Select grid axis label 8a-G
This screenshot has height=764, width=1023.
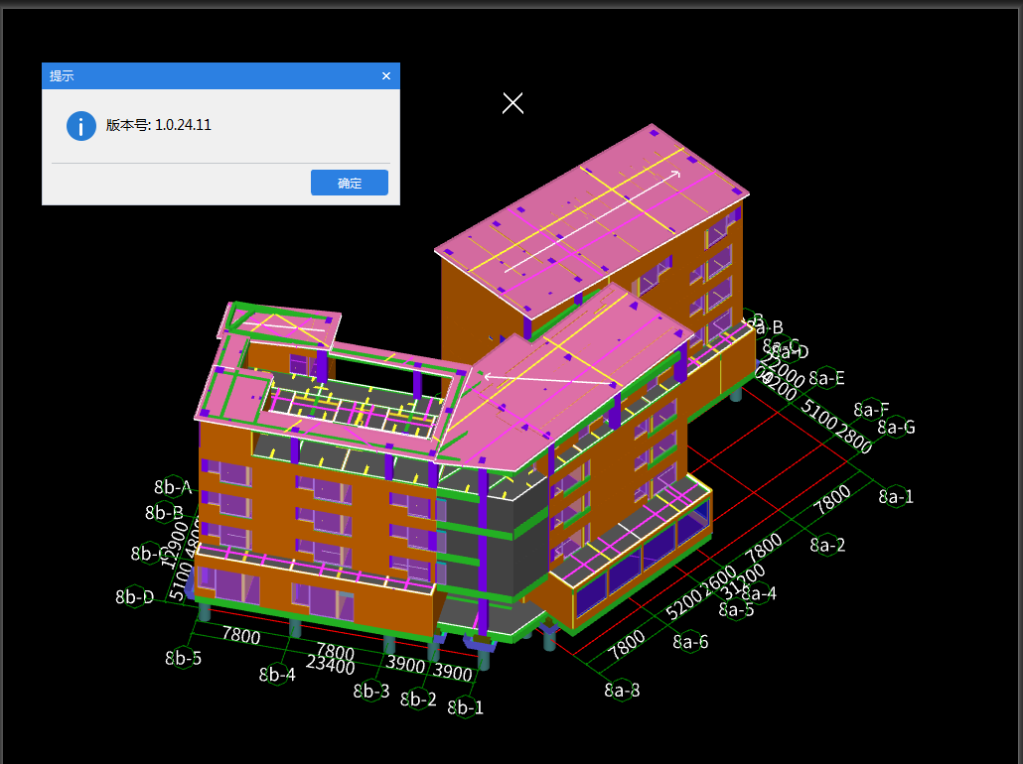[896, 427]
